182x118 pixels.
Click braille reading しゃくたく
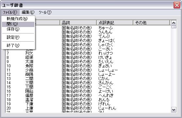106,45
